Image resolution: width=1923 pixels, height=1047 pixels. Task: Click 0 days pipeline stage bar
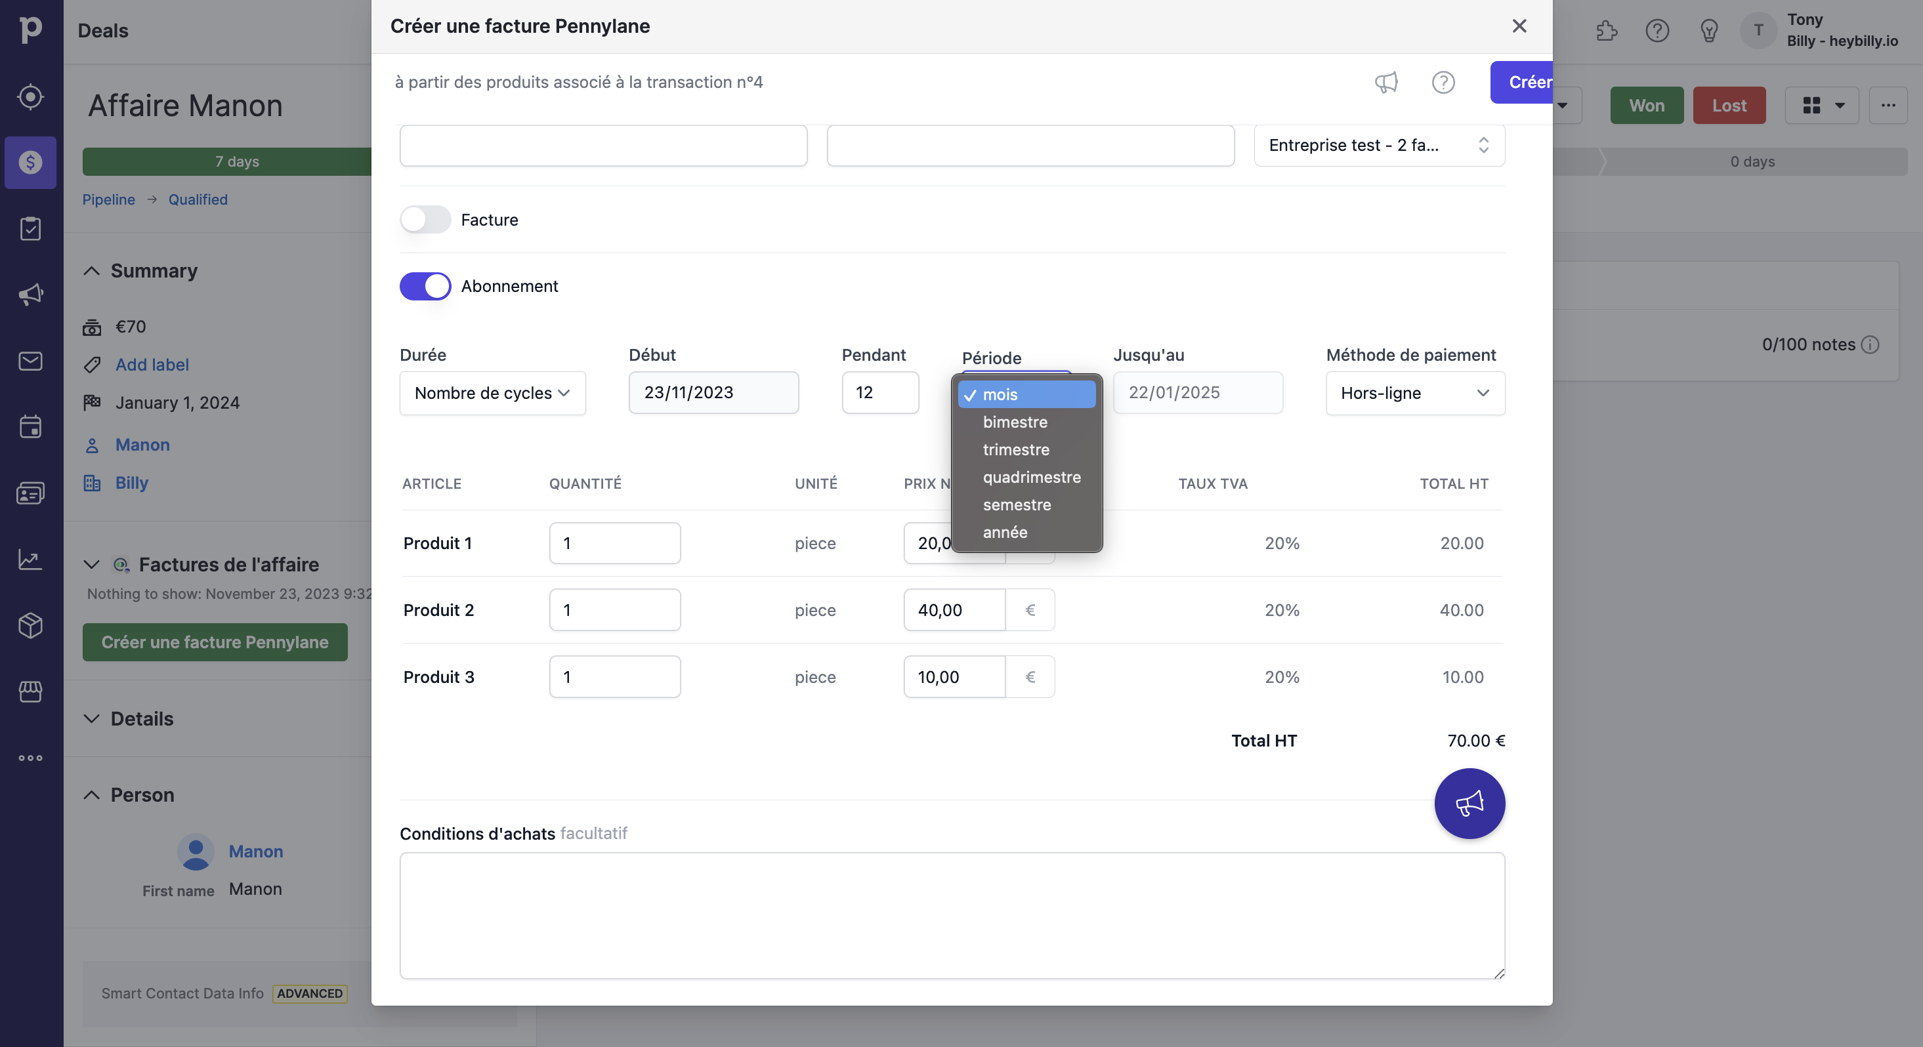pyautogui.click(x=1752, y=161)
